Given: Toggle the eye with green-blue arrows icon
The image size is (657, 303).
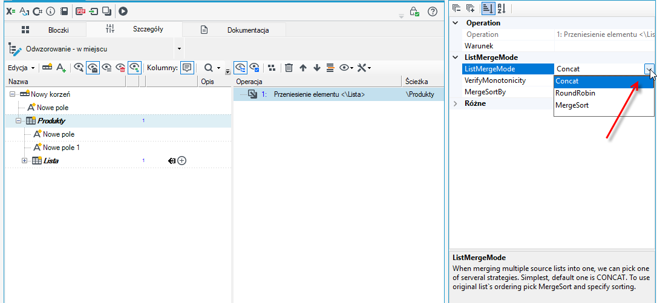Looking at the screenshot, I should click(x=134, y=68).
